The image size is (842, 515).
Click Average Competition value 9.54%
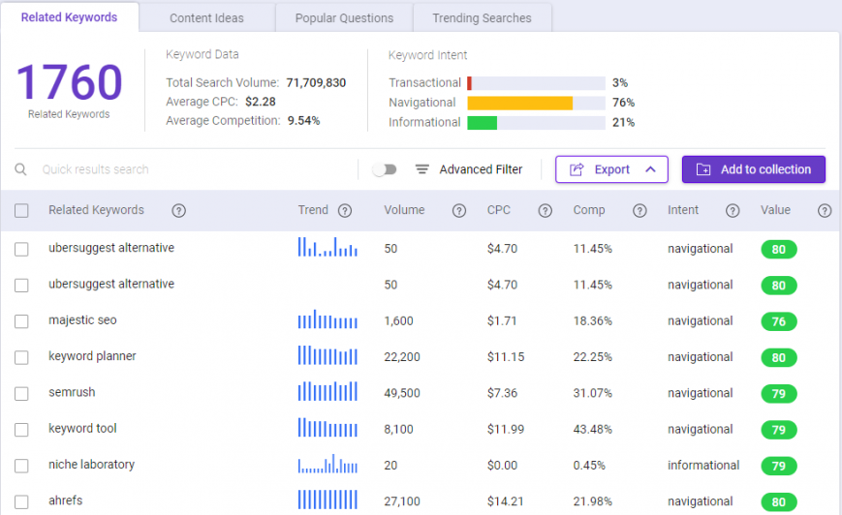(x=303, y=121)
